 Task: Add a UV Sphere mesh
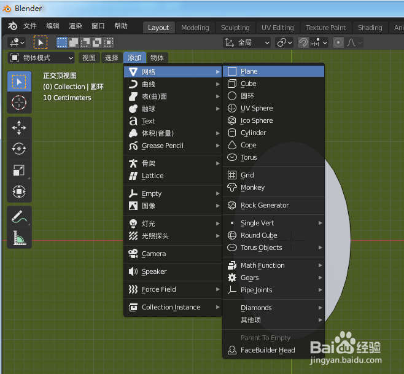pyautogui.click(x=273, y=108)
